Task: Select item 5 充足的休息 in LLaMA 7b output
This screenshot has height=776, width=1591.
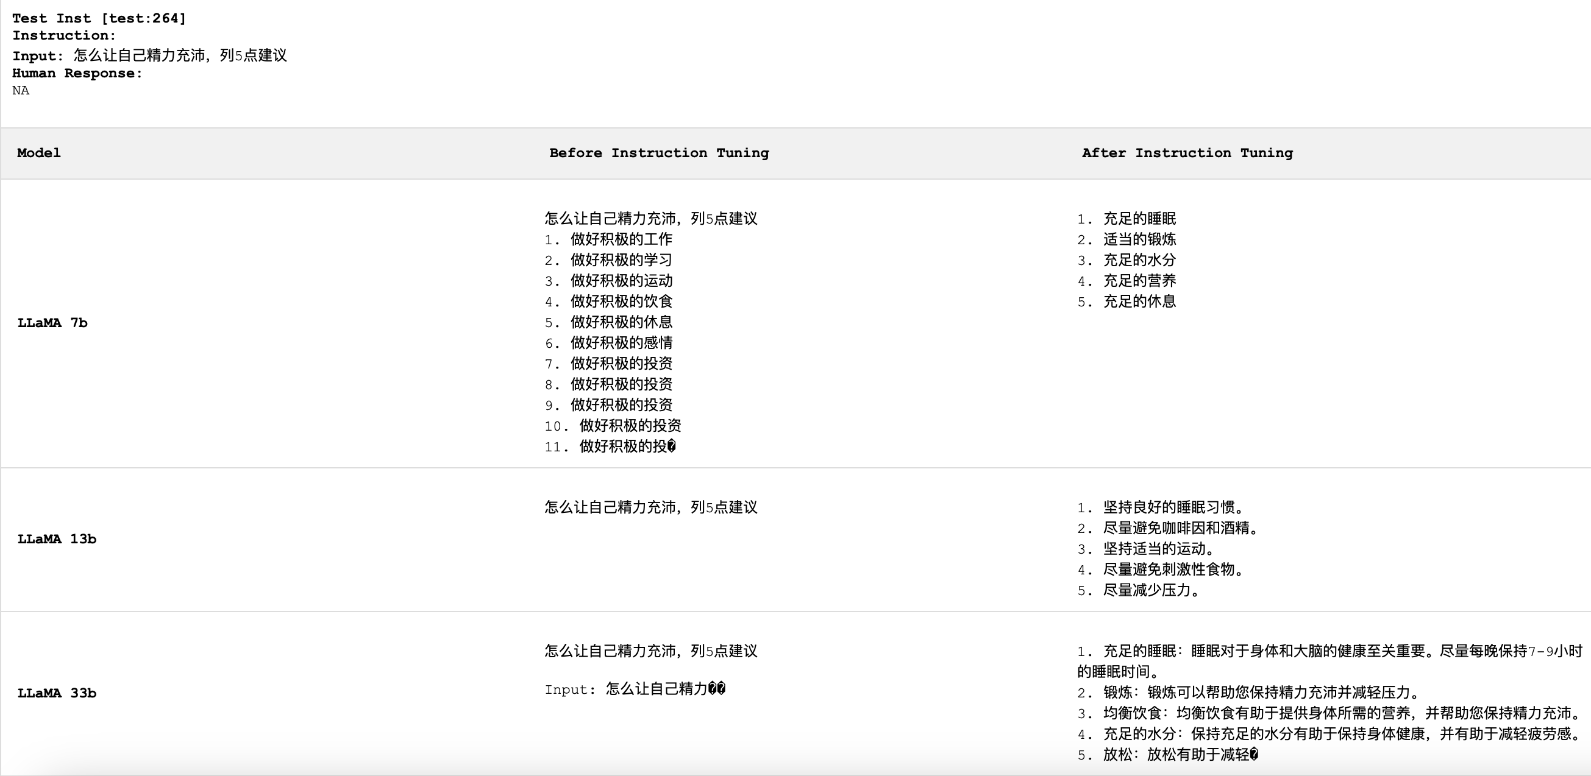Action: 1127,302
